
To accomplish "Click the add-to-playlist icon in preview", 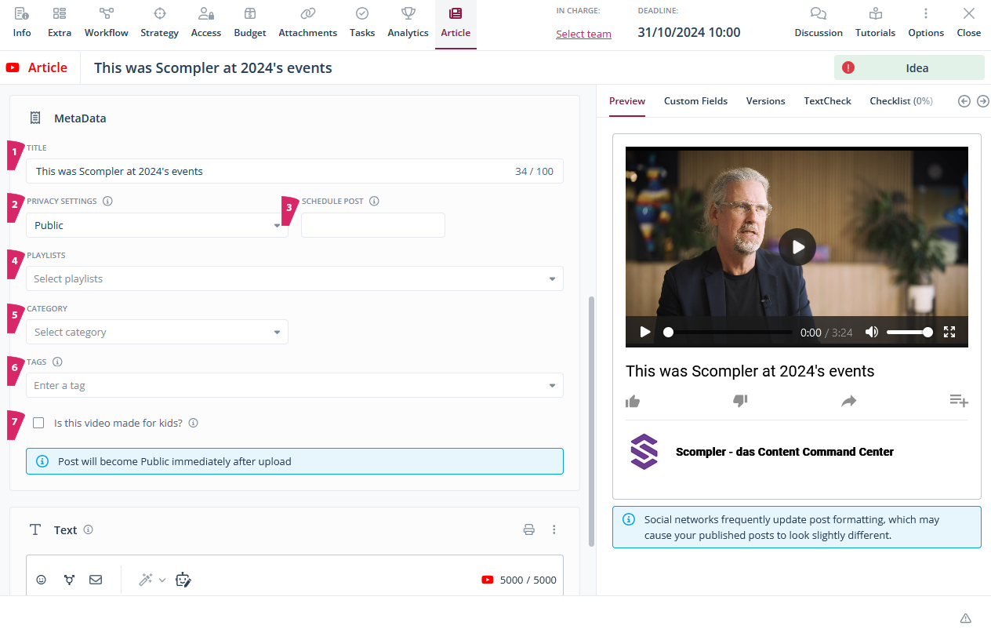I will (x=958, y=401).
